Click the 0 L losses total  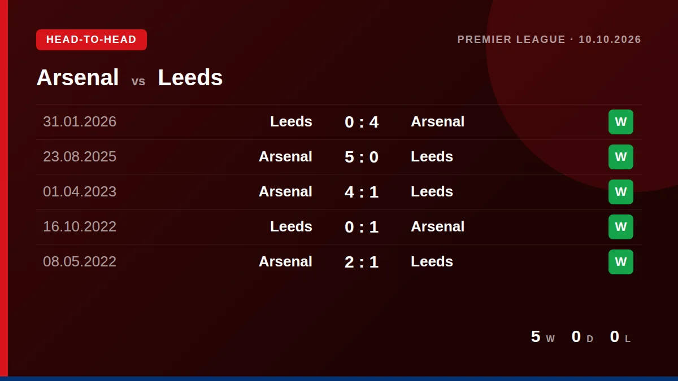tap(620, 337)
